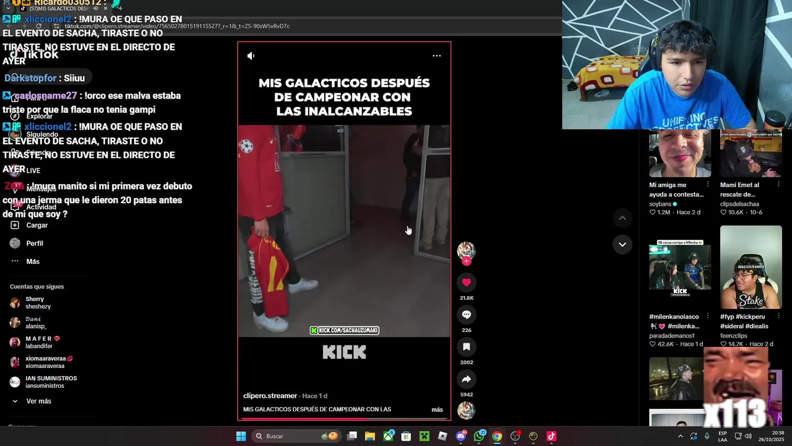Viewport: 792px width, 446px height.
Task: Open Minecraft from taskbar
Action: tap(424, 436)
